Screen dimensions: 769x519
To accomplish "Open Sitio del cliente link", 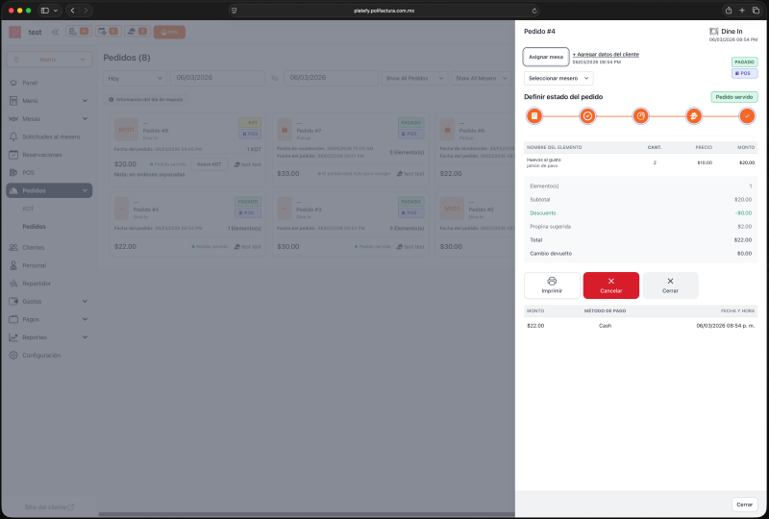I will point(49,507).
